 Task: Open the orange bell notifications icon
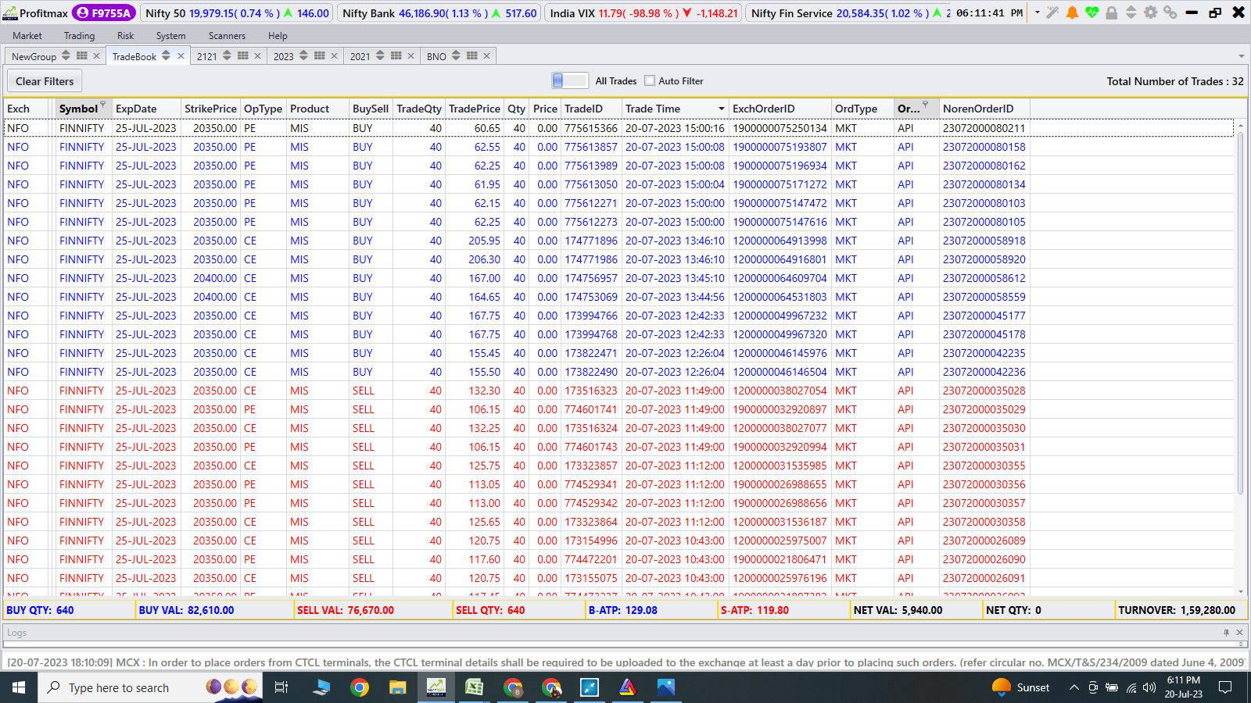(x=1072, y=12)
